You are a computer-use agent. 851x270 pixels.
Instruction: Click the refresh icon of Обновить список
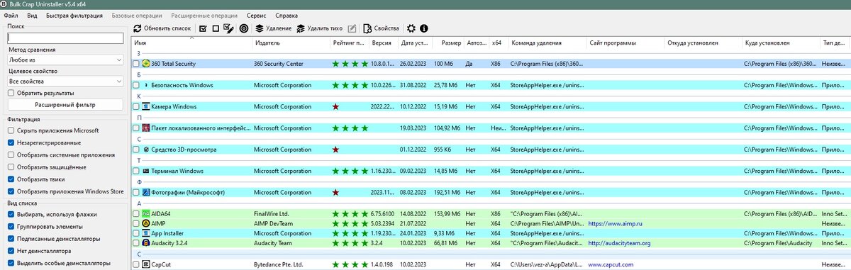[x=138, y=28]
